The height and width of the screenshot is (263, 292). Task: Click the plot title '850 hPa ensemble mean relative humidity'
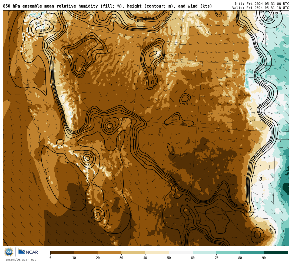point(51,6)
